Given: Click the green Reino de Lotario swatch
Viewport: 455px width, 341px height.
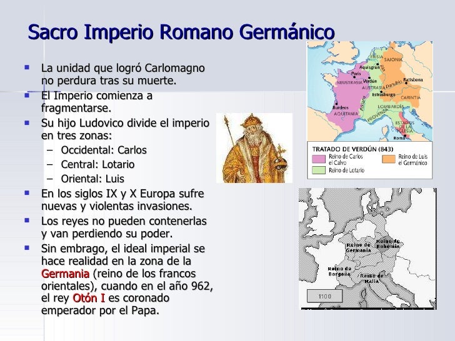Looking at the screenshot, I should 318,170.
